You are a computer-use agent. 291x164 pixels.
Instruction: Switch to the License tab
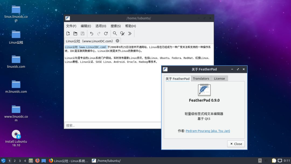[219, 79]
